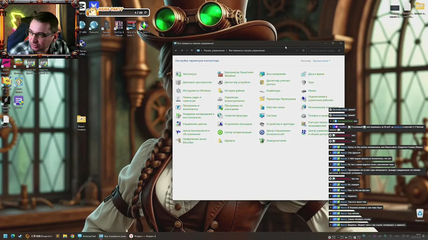Focus the control panel search box
Screen dimensions: 428x240
click(x=325, y=51)
